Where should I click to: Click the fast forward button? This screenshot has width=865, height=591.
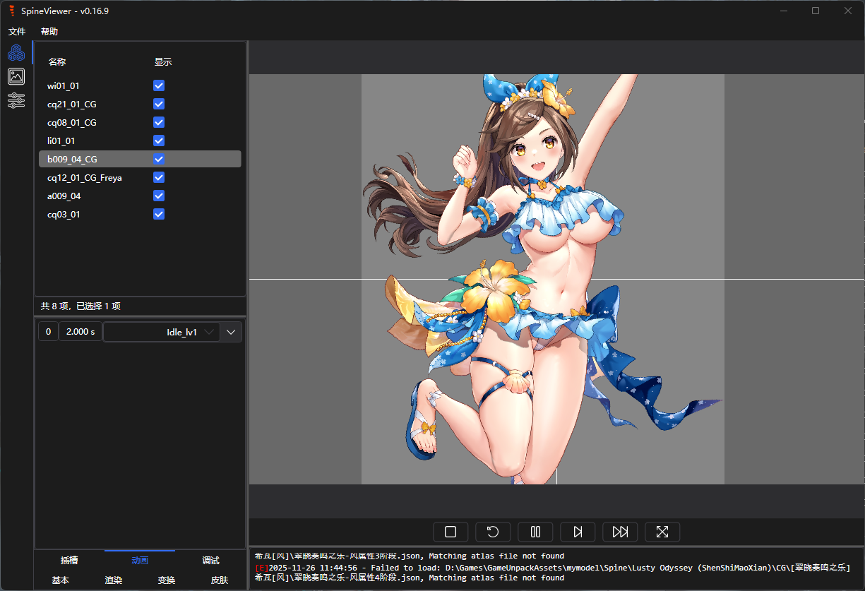click(620, 532)
